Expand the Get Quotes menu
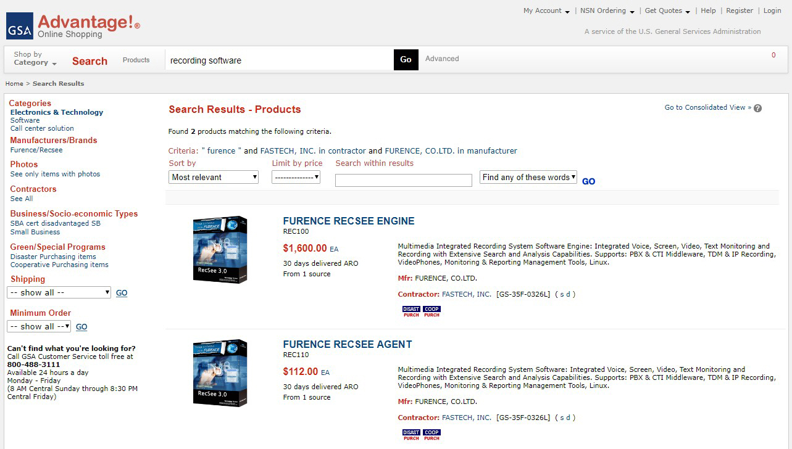 click(667, 10)
